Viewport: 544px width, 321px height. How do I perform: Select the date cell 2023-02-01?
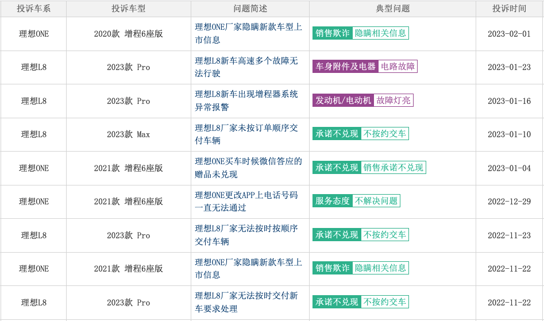coord(510,34)
